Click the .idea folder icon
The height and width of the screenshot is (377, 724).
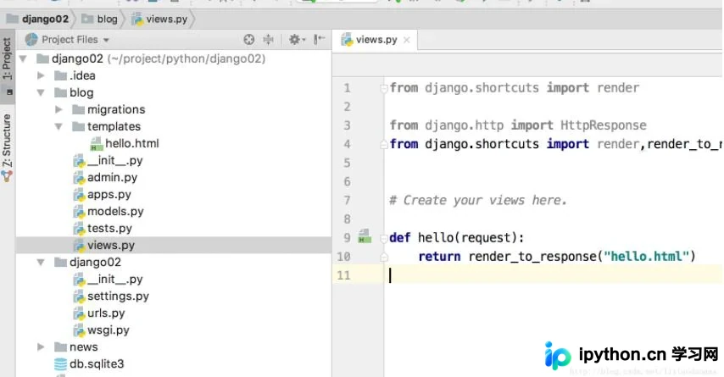pyautogui.click(x=60, y=75)
